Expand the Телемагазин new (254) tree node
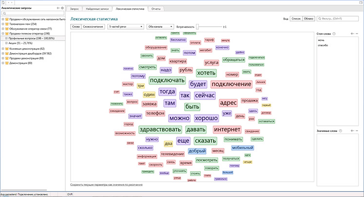This screenshot has height=197, width=364. pyautogui.click(x=3, y=24)
